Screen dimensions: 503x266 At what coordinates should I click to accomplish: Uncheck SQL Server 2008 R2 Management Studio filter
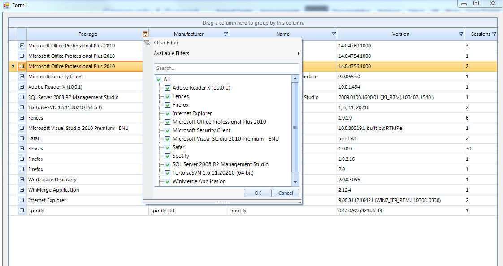168,164
